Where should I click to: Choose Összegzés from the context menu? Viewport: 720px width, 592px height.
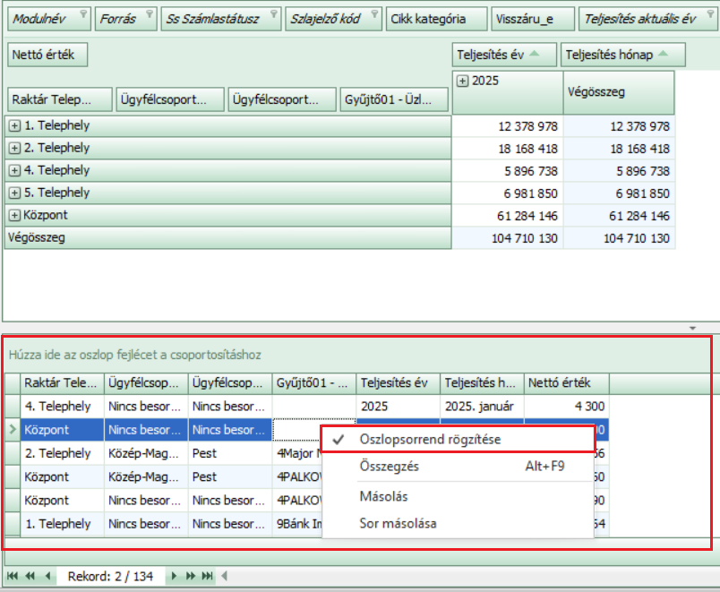coord(390,466)
